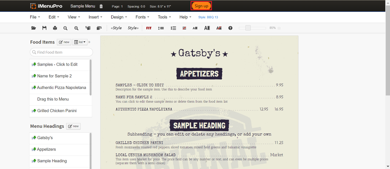390x169 pixels.
Task: Select Sample Heading in headings list
Action: (x=52, y=161)
